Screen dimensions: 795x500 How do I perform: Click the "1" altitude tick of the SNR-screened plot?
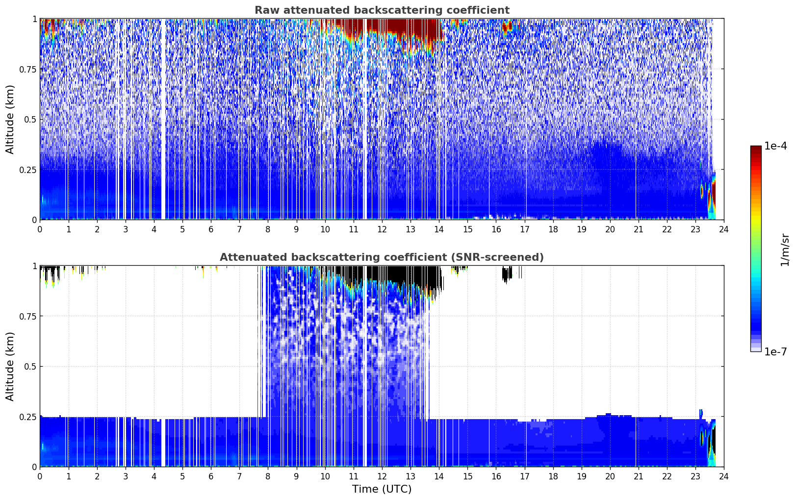coord(34,266)
